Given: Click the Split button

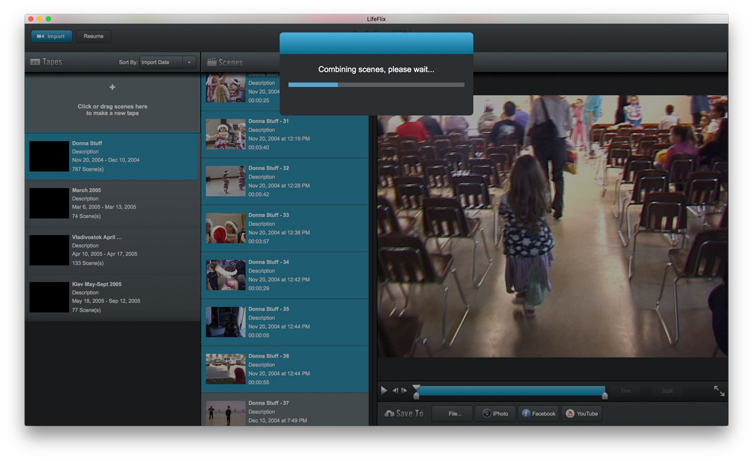Looking at the screenshot, I should [668, 391].
